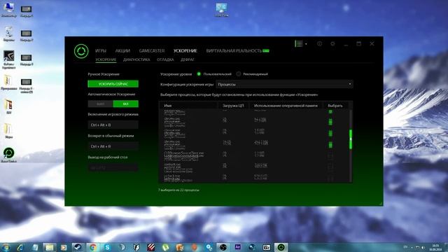Open OBS Studio from the taskbar
Screen dimensions: 448x252
coord(223,247)
